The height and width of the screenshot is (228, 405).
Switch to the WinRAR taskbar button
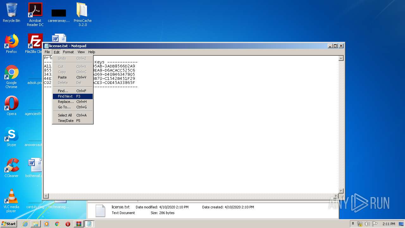coord(78,224)
